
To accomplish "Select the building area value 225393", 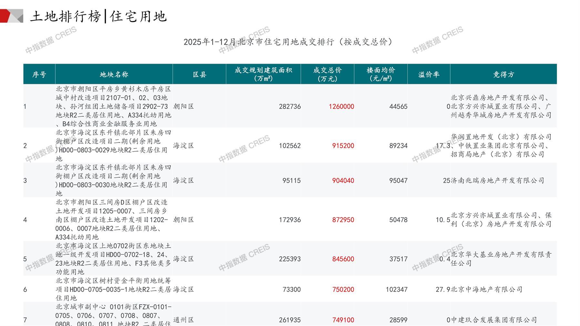I will (290, 259).
